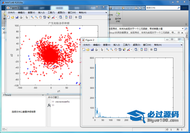Open MATLAB Help question mark icon
Image resolution: width=190 pixels, height=133 pixels.
(x=140, y=8)
